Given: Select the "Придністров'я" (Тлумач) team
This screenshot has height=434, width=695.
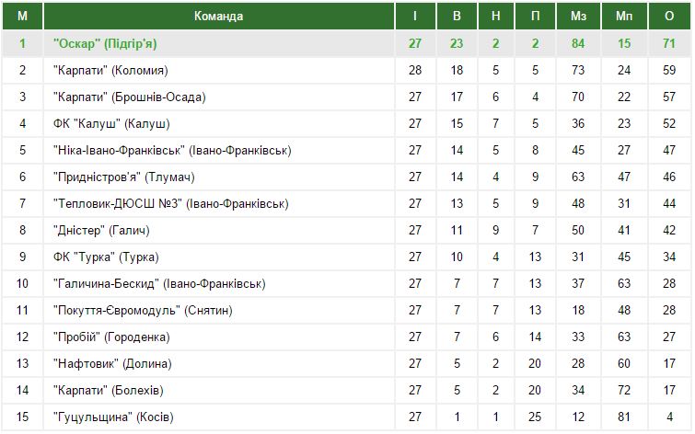Looking at the screenshot, I should coord(123,177).
